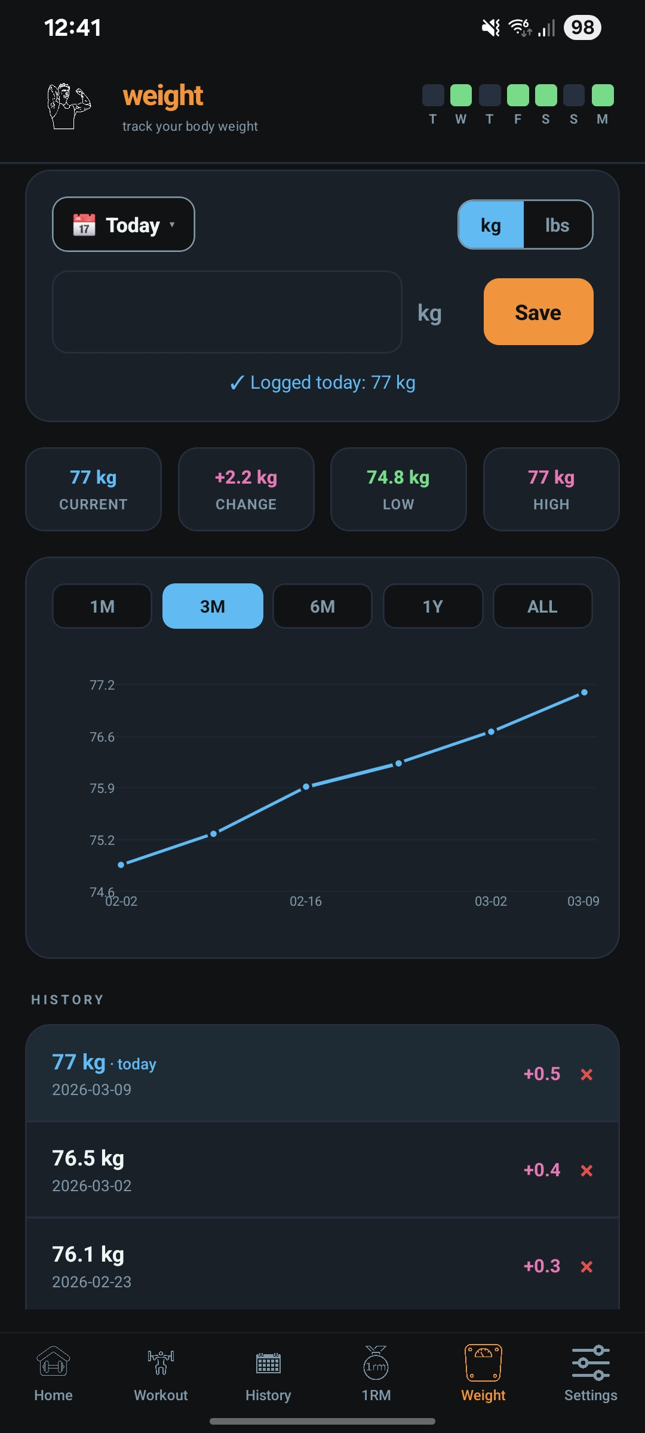Tap the 03-09 chart data point
645x1433 pixels.
(584, 693)
